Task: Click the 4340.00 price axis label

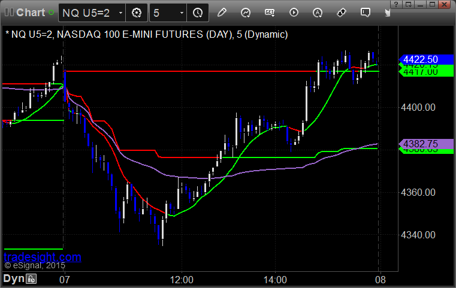Action: click(x=418, y=235)
